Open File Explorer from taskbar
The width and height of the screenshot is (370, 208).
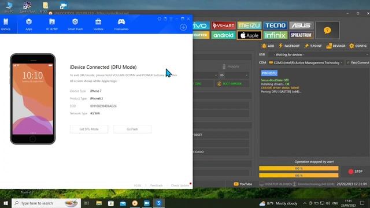[x=99, y=203]
